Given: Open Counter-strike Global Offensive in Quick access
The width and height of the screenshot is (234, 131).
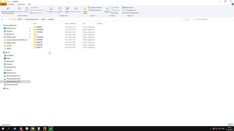Looking at the screenshot, I should click(x=16, y=40).
